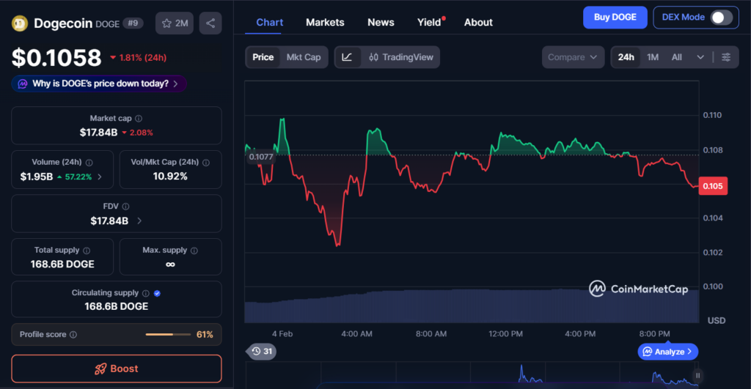This screenshot has width=751, height=389.
Task: Click the Dogecoin logo icon
Action: tap(20, 23)
